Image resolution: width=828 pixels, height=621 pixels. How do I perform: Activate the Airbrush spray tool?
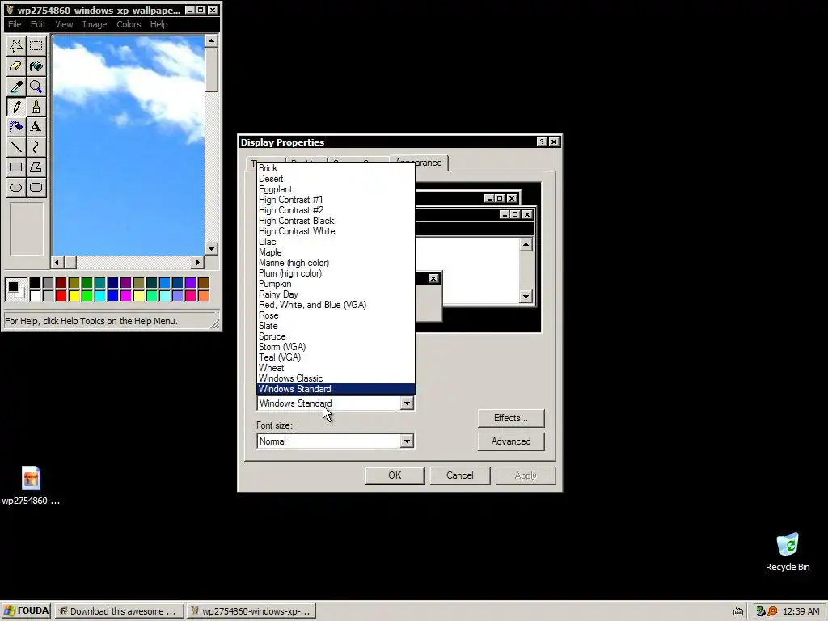[x=16, y=127]
